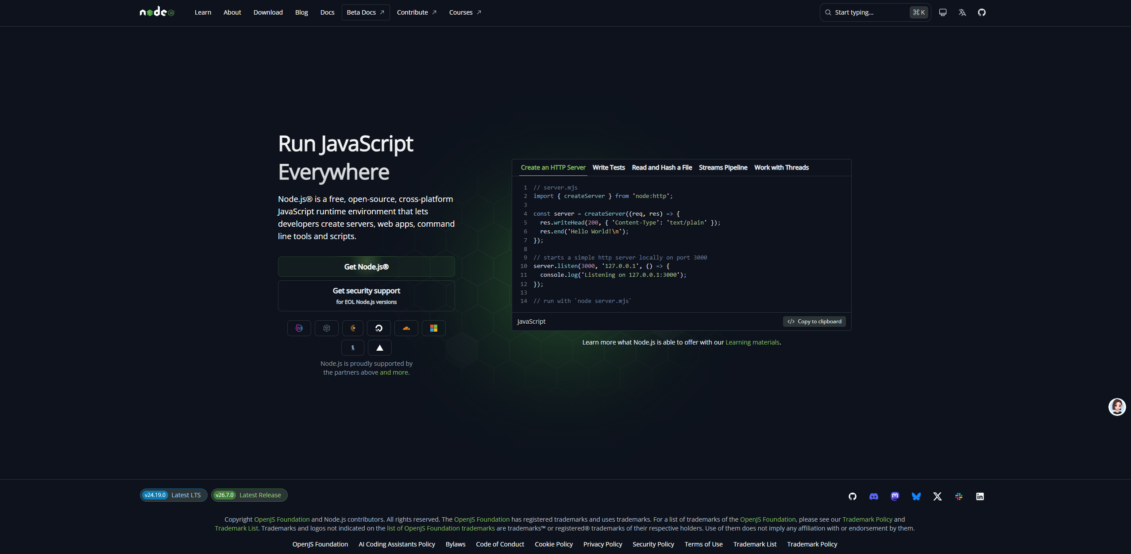Click the ⌘K shortcut badge in search
Image resolution: width=1131 pixels, height=554 pixels.
(919, 12)
